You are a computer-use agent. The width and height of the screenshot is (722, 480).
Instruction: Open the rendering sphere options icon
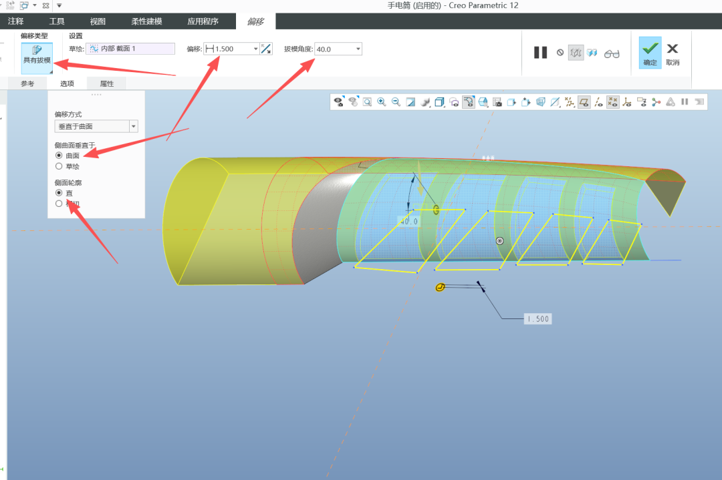click(425, 102)
